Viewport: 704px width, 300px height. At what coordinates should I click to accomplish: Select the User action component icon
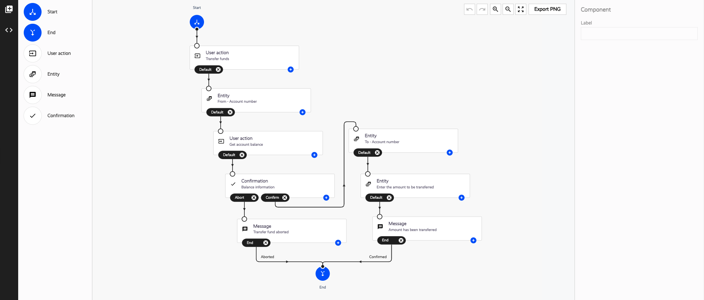click(32, 53)
